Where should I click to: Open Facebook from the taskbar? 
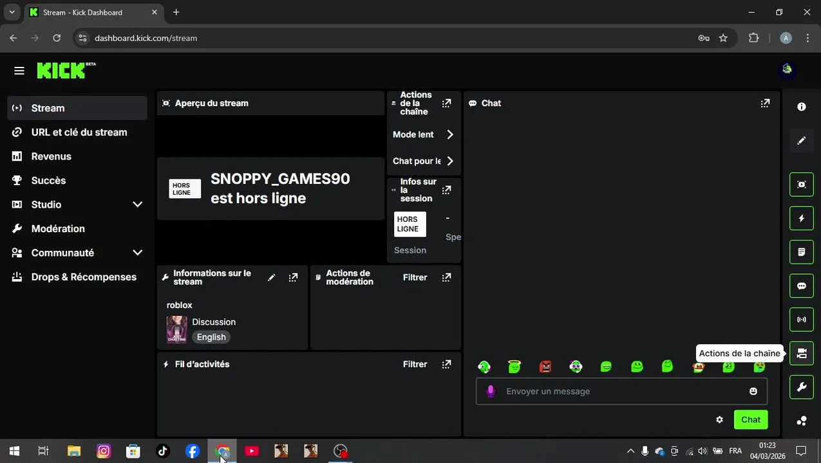coord(193,451)
